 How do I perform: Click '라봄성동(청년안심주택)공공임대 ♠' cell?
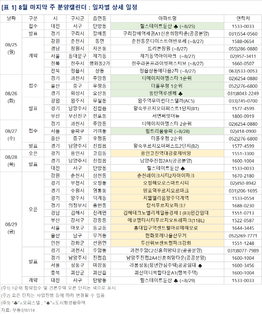click(x=167, y=265)
